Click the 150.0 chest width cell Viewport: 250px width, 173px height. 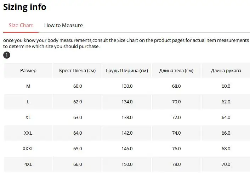[x=127, y=164]
